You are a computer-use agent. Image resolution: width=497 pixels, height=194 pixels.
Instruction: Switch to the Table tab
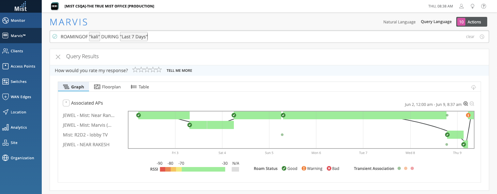(x=140, y=87)
